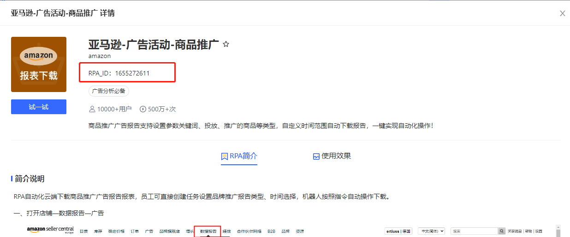
Task: Click the amazon 报表下载 app thumbnail
Action: click(39, 64)
